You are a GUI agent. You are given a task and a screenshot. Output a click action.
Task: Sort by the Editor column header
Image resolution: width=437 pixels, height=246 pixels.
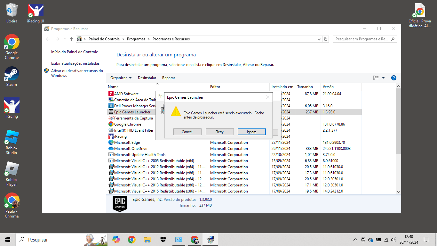[x=239, y=87]
